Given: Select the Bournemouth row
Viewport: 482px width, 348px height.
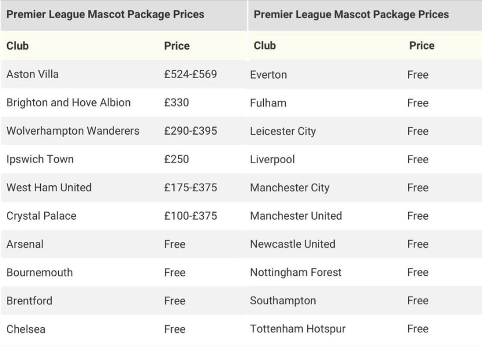Looking at the screenshot, I should point(123,272).
